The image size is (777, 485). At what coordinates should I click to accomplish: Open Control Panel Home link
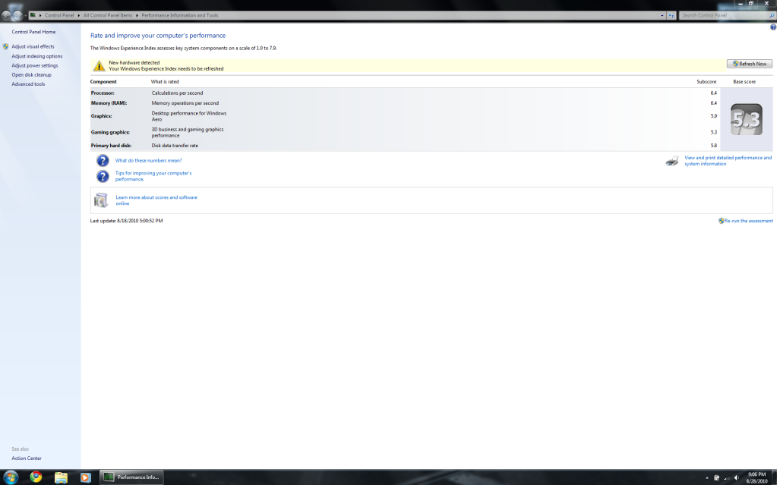point(33,32)
